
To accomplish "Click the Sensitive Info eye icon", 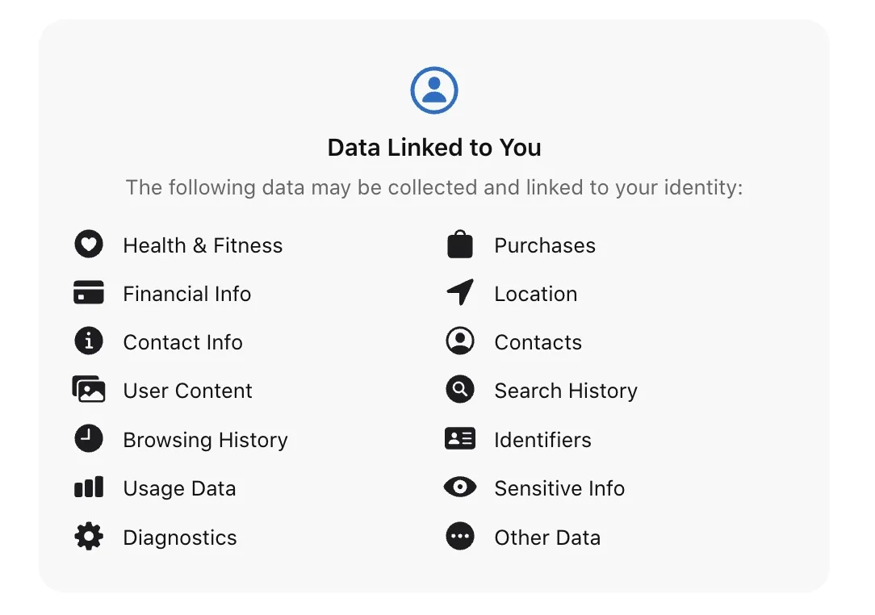I will tap(460, 487).
